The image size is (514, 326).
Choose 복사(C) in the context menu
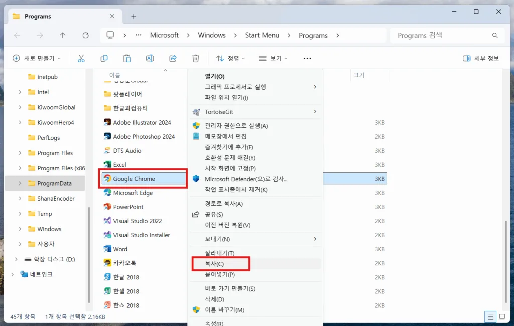point(255,264)
